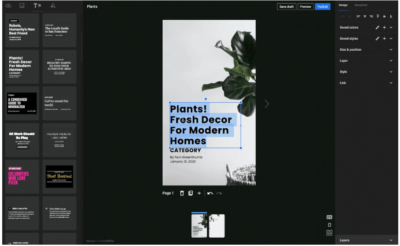Click 'By Fern Greenthumb' text on canvas
The height and width of the screenshot is (246, 400).
tap(186, 157)
